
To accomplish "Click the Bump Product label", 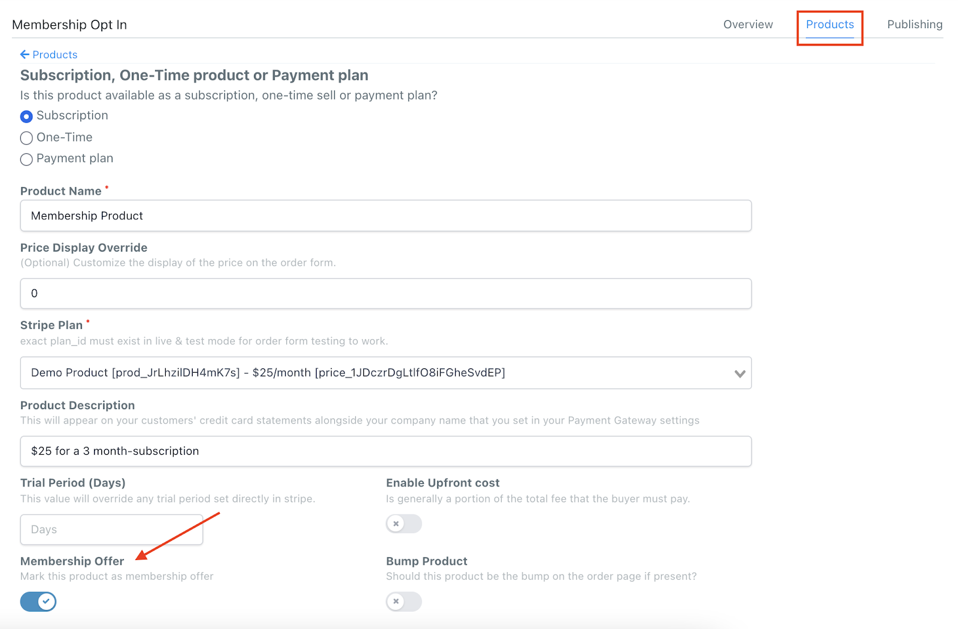I will tap(426, 561).
